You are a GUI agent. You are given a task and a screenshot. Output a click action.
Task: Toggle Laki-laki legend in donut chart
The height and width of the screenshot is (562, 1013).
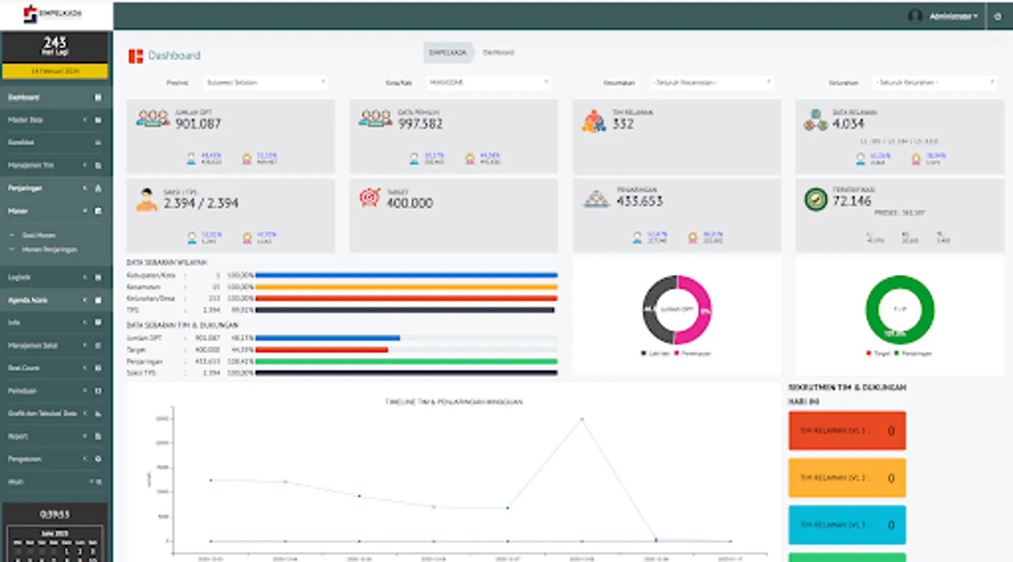(655, 353)
